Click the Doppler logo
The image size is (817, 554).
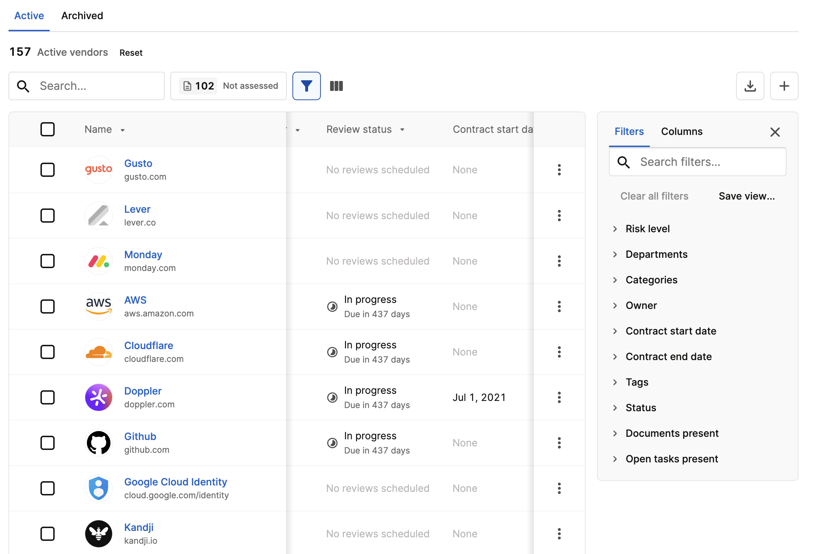pyautogui.click(x=99, y=397)
